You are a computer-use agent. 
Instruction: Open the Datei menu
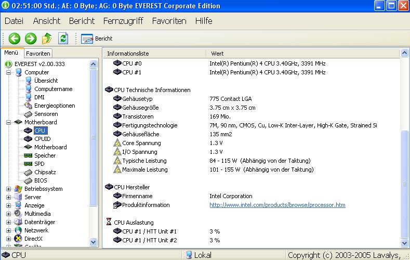tap(14, 21)
